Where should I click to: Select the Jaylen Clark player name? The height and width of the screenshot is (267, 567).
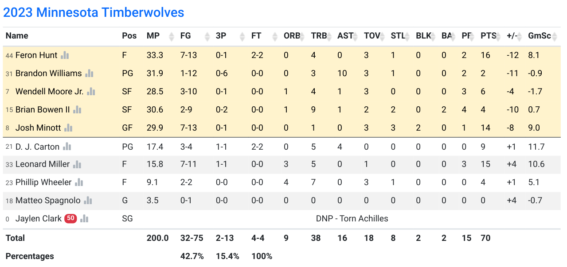tap(39, 218)
